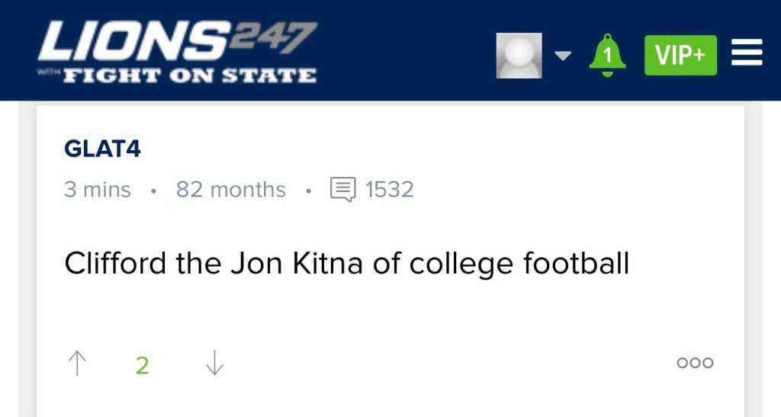781x417 pixels.
Task: Click the Clifford Jon Kitna post text
Action: [x=346, y=264]
